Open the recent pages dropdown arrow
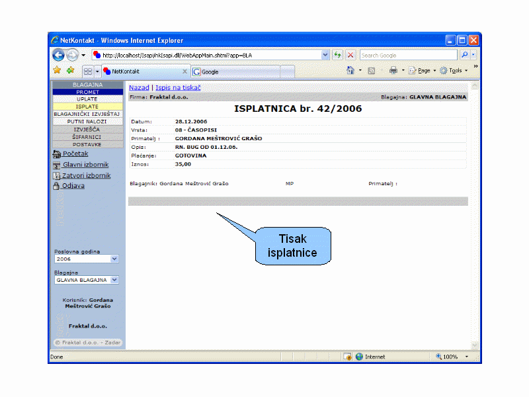The height and width of the screenshot is (397, 529). (x=83, y=55)
